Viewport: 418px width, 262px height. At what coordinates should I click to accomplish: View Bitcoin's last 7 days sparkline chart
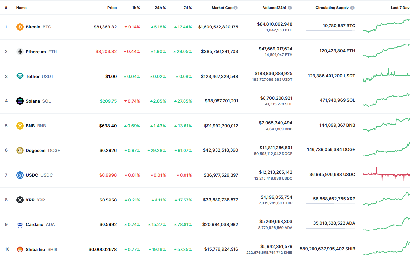click(387, 26)
